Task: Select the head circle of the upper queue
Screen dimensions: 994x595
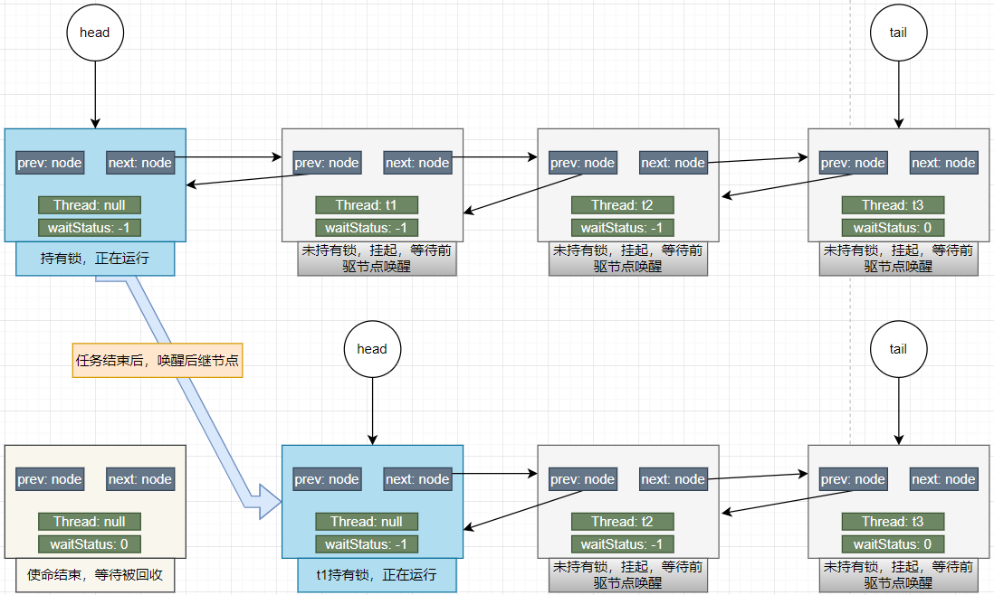Action: 95,33
